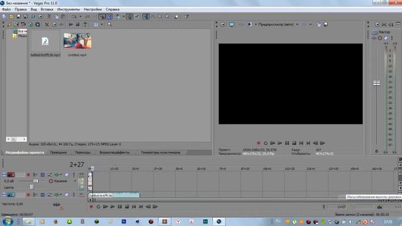Image resolution: width=402 pixels, height=226 pixels.
Task: Switch to the Переходы tab
Action: pyautogui.click(x=82, y=153)
